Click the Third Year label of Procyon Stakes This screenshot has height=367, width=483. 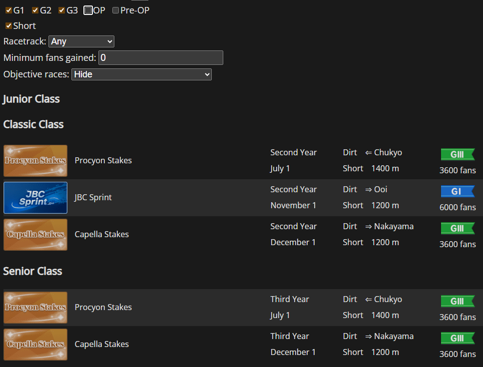pos(290,300)
